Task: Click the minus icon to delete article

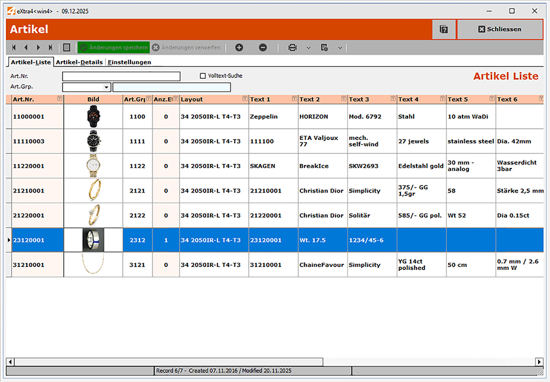Action: coord(263,48)
